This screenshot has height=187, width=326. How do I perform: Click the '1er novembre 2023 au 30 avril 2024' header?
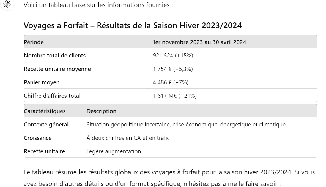pyautogui.click(x=199, y=42)
